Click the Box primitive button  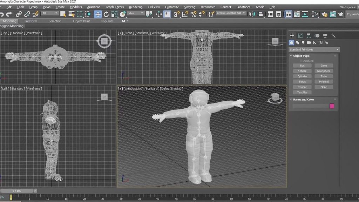tap(302, 66)
